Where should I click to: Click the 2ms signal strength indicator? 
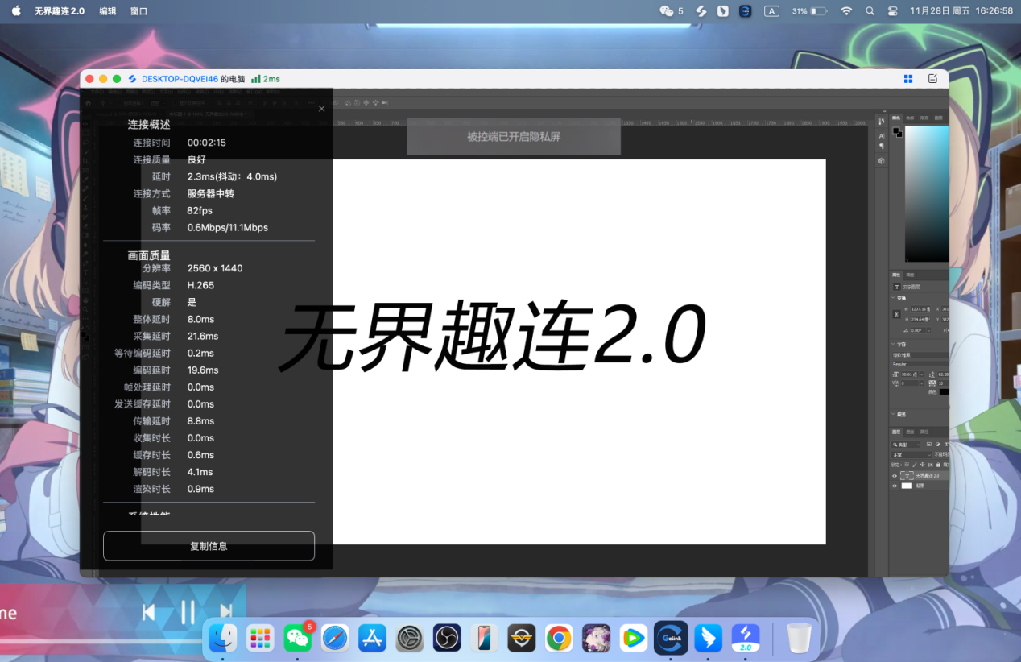[266, 79]
